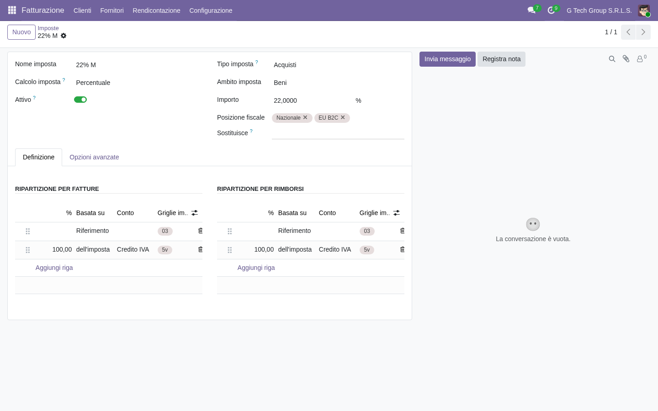
Task: Open refund table column options
Action: tap(397, 213)
